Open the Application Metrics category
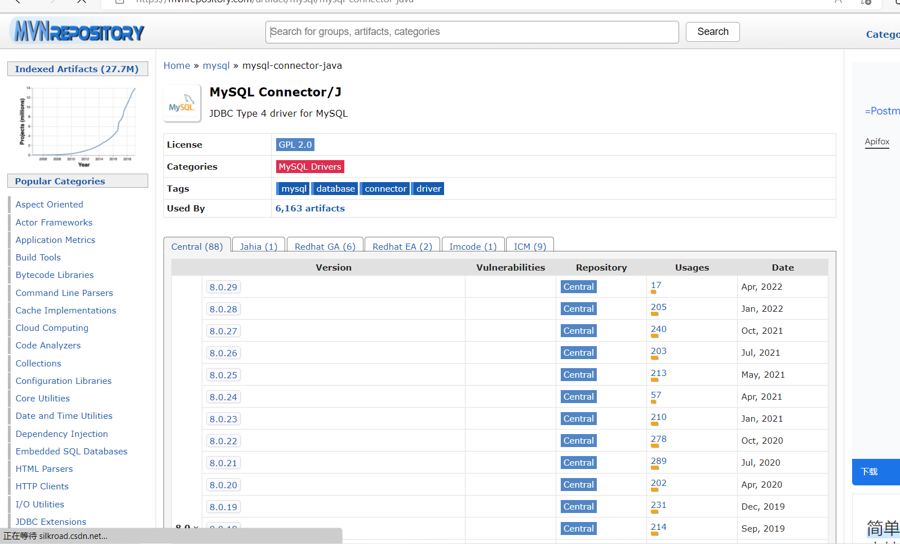The height and width of the screenshot is (544, 900). point(55,240)
